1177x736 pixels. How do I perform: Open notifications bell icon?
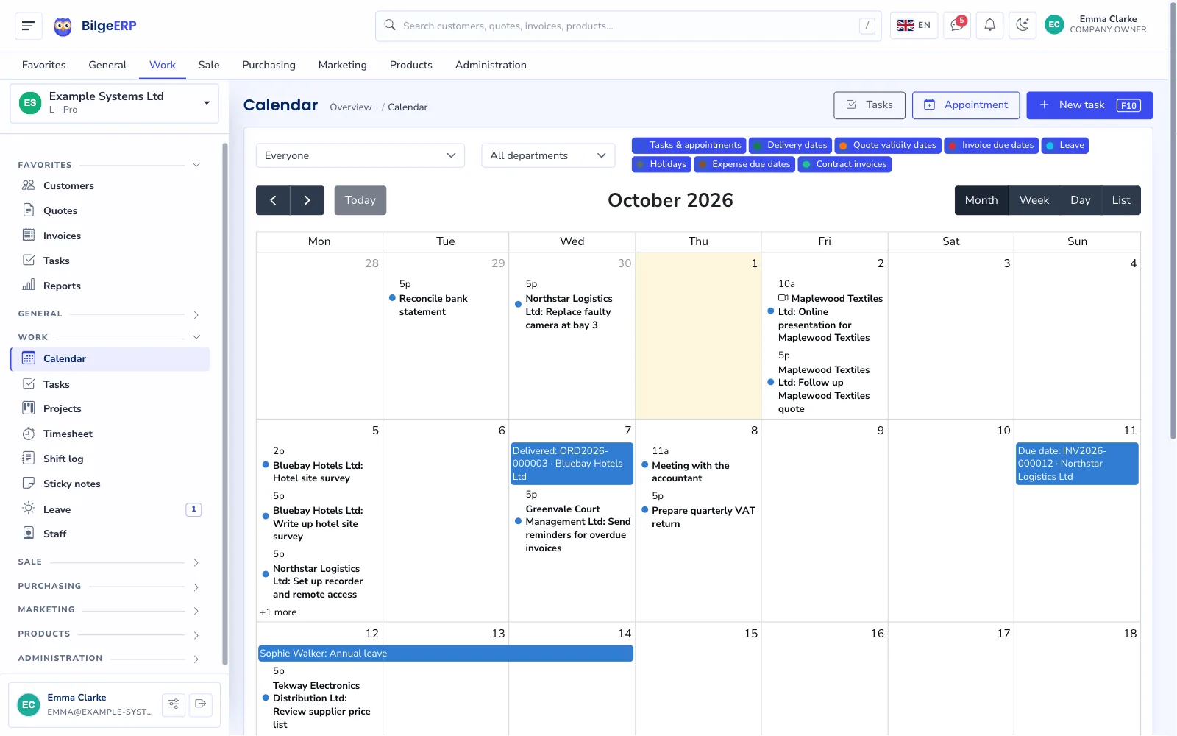click(x=990, y=25)
